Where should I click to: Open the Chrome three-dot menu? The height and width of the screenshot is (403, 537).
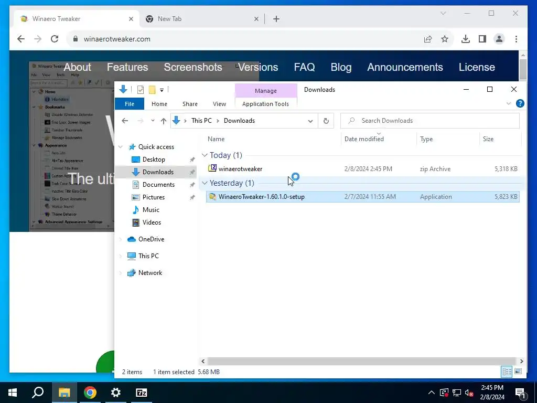516,39
